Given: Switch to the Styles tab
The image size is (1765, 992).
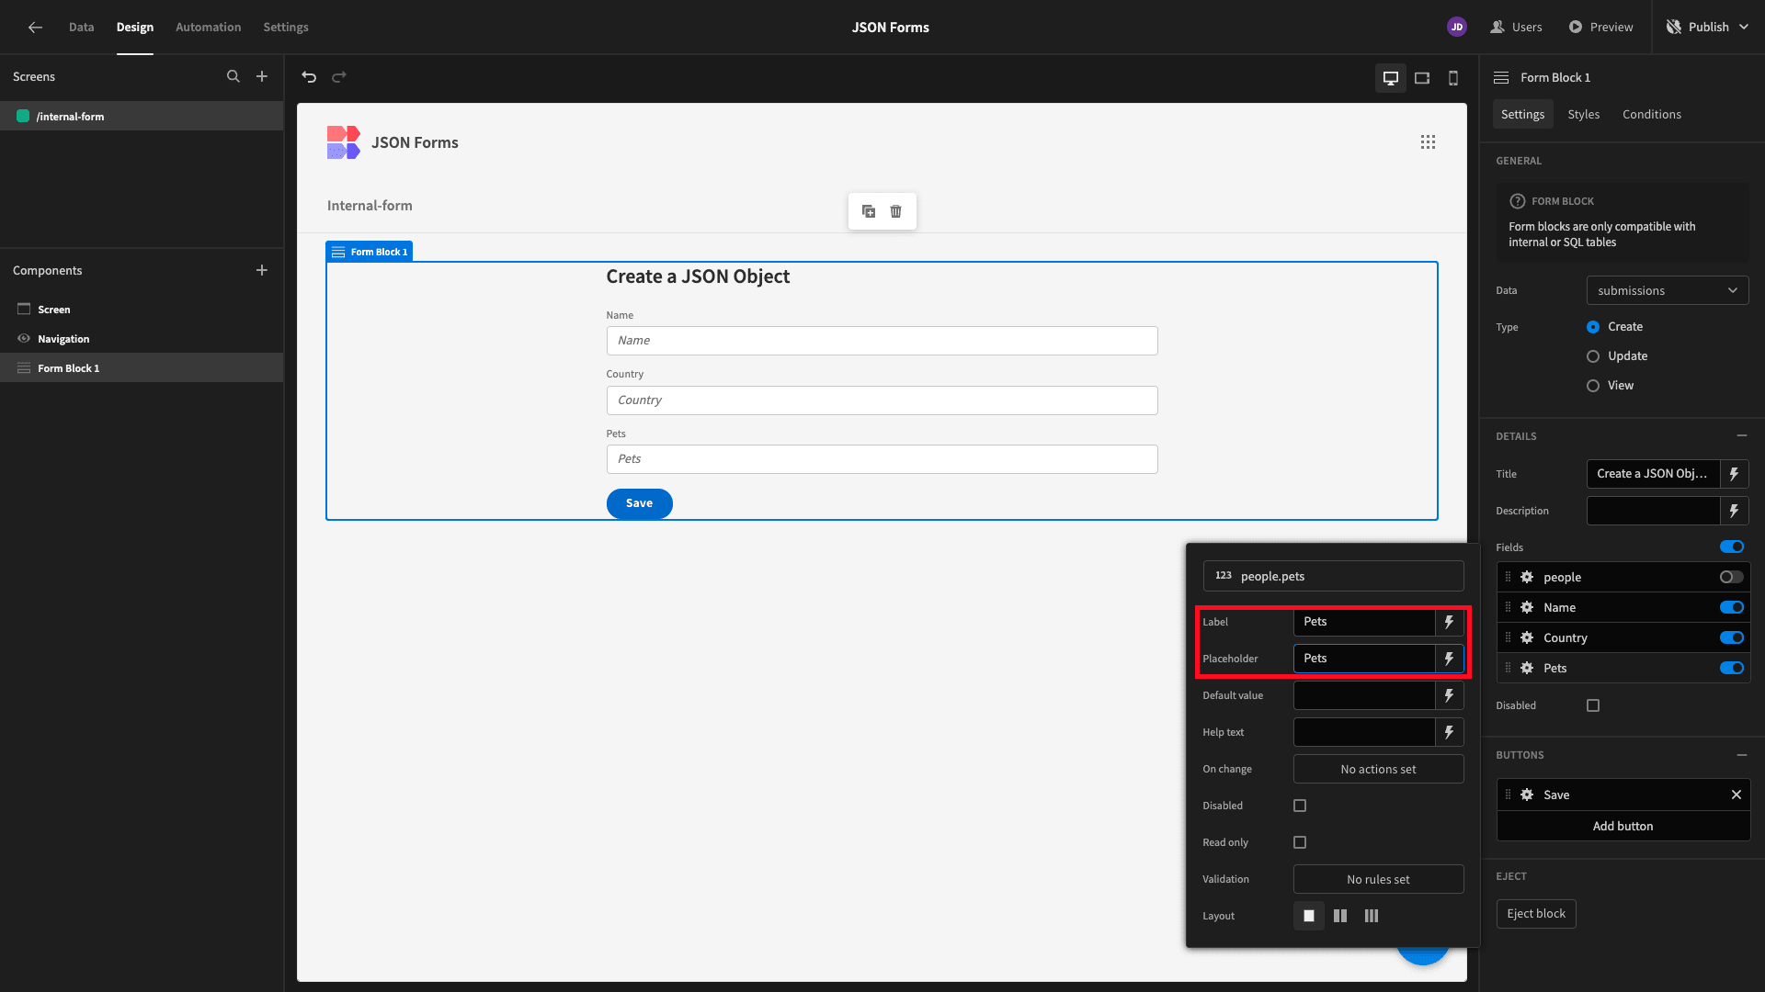Looking at the screenshot, I should (x=1584, y=114).
